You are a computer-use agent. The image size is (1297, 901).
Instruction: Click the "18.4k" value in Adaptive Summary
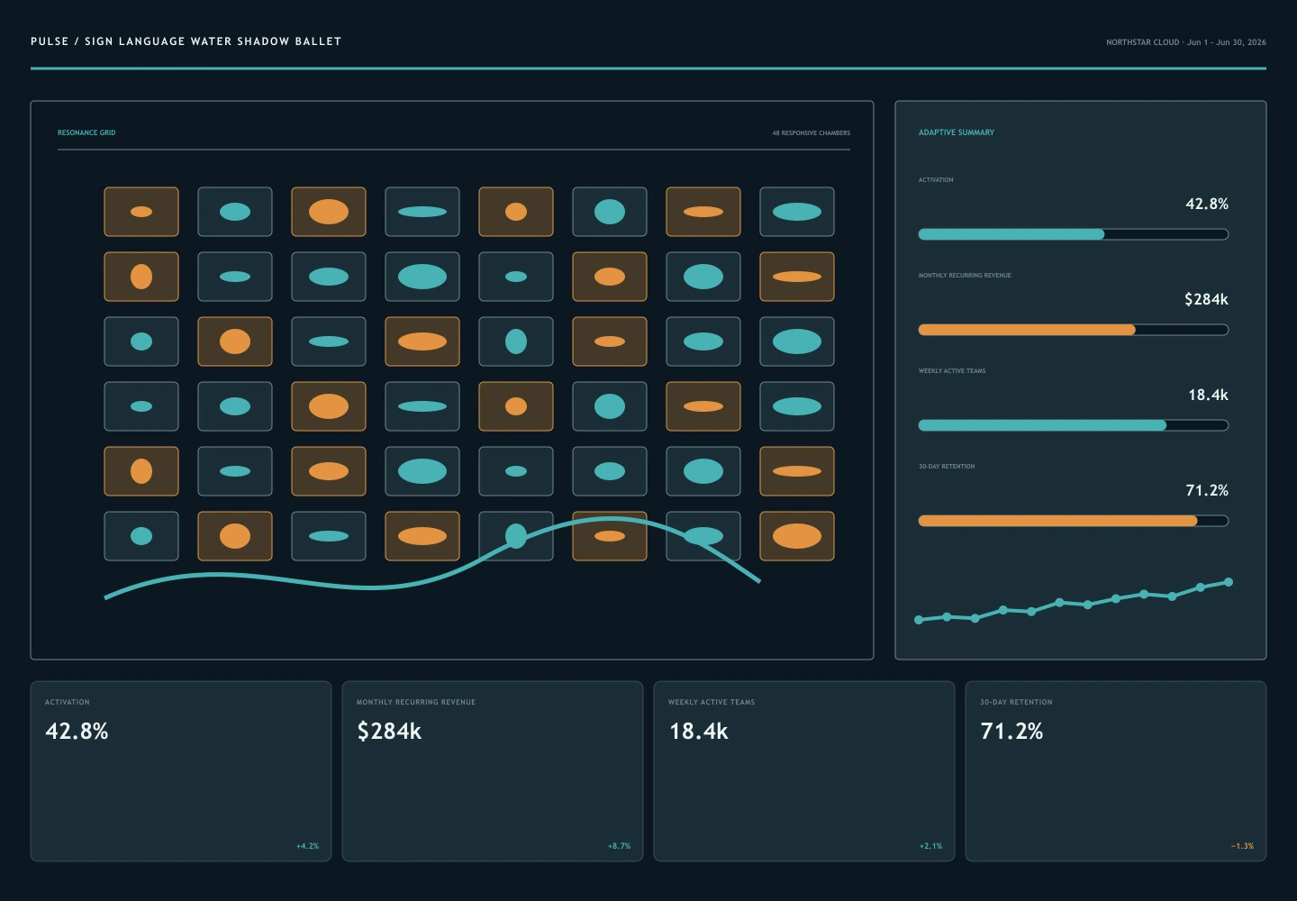click(1208, 395)
